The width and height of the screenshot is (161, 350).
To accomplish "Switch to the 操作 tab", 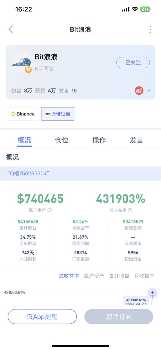I will 99,140.
